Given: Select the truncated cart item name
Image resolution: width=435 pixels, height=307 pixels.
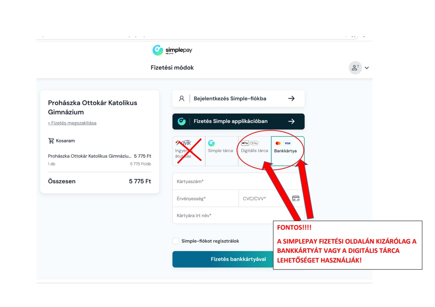Looking at the screenshot, I should (89, 156).
